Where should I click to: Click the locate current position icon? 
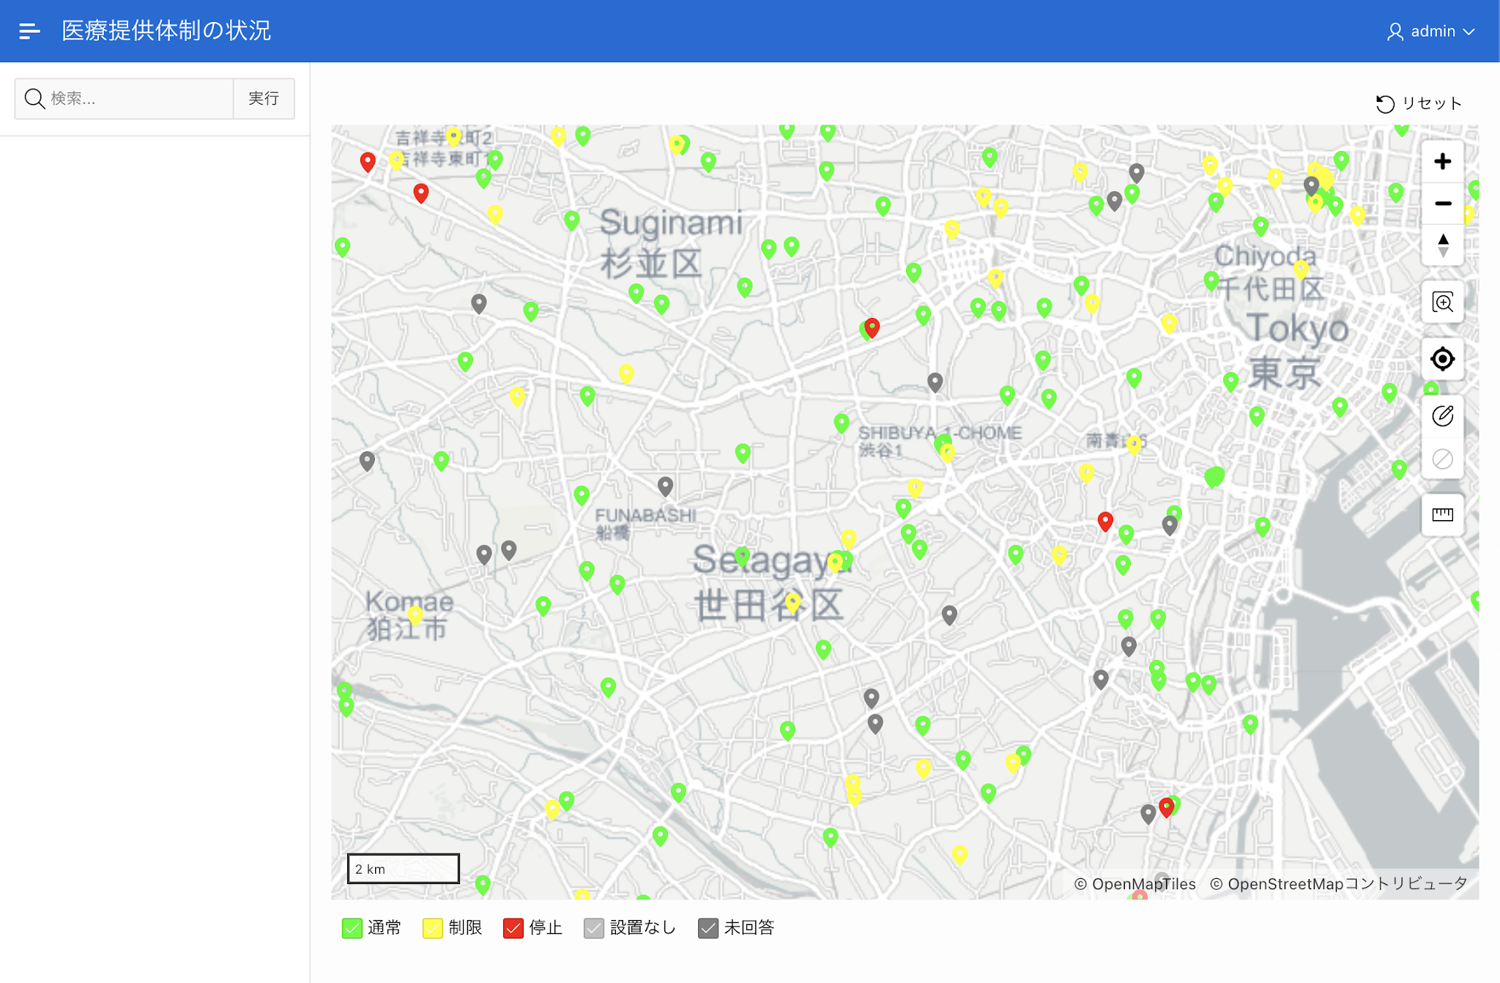click(1442, 359)
